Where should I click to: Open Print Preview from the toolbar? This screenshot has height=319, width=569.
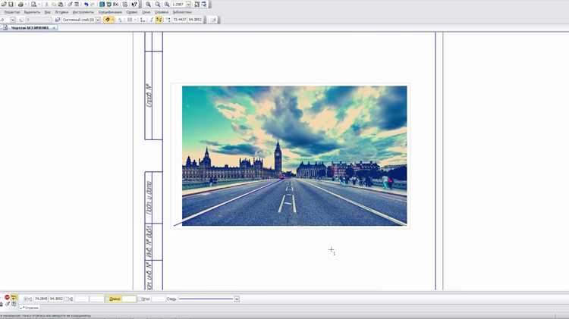click(x=33, y=5)
